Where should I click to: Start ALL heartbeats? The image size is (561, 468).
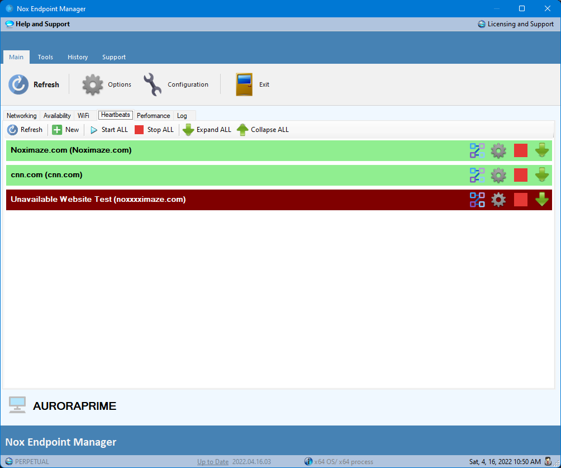click(109, 130)
